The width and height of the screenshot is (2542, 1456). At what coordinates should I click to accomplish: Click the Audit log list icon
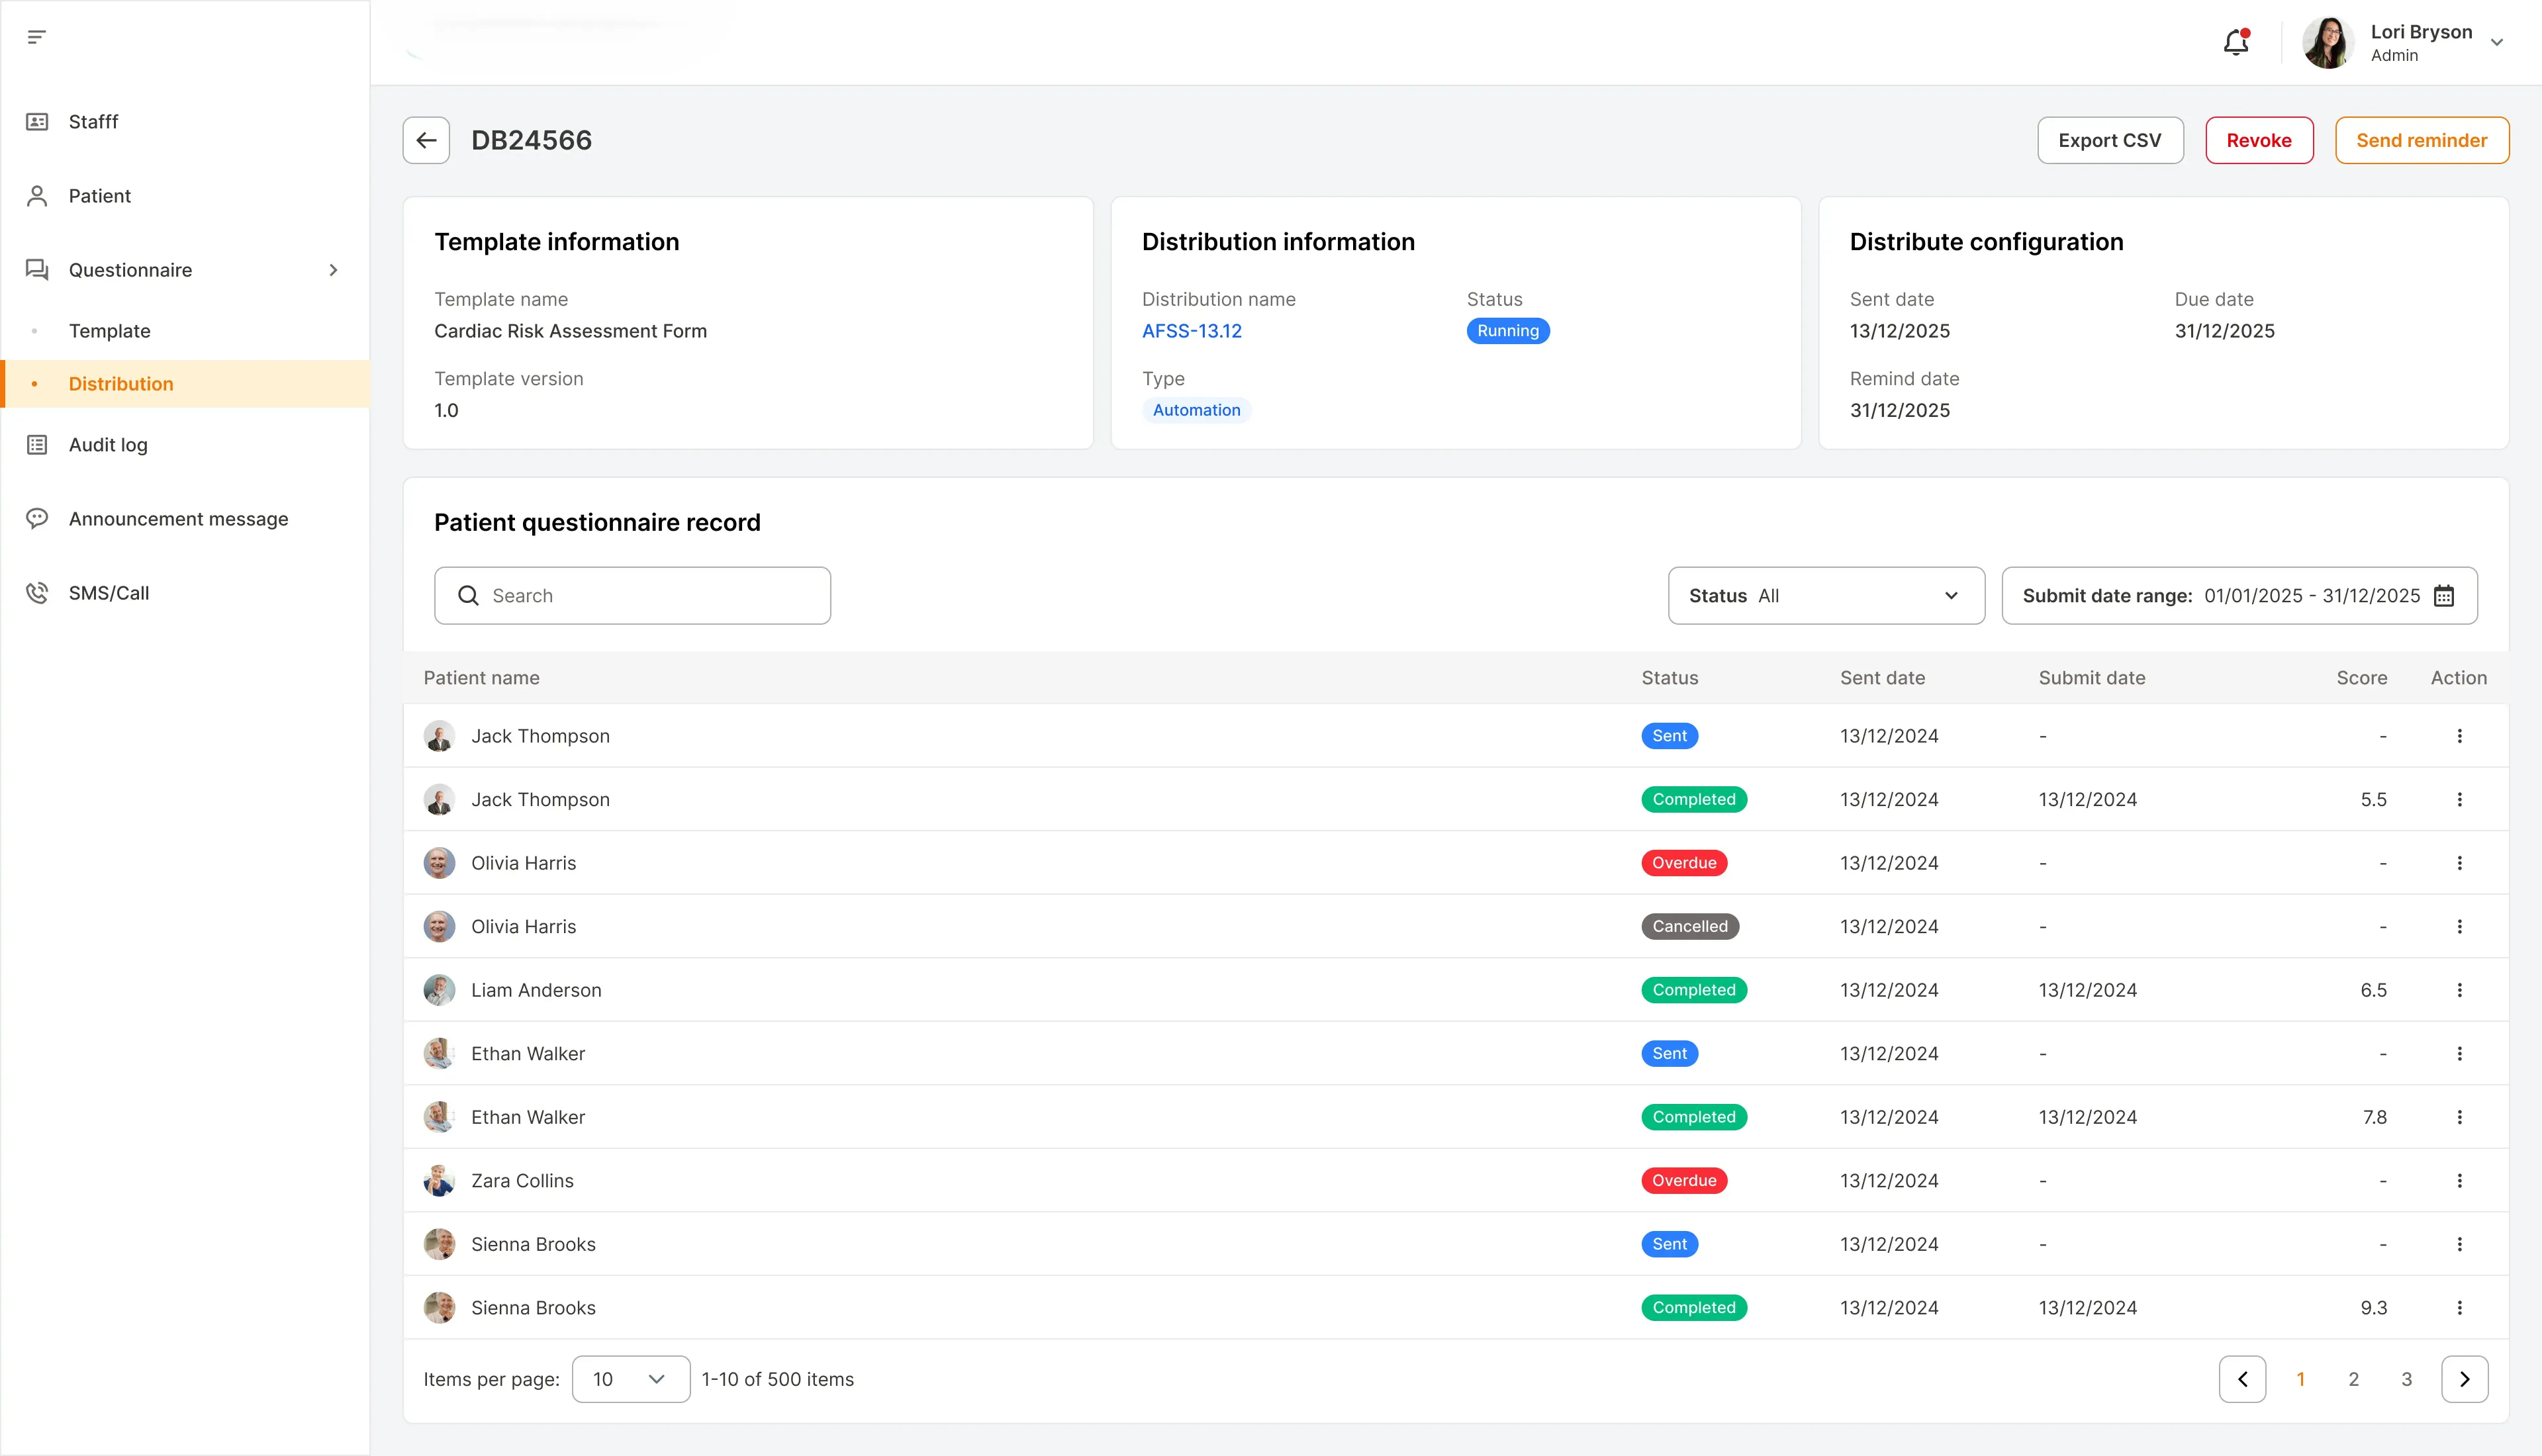click(x=37, y=445)
